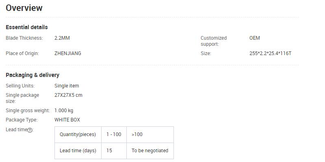Select the 15 days lead time cell
Viewport: 325px width, 162px height.
(x=109, y=151)
